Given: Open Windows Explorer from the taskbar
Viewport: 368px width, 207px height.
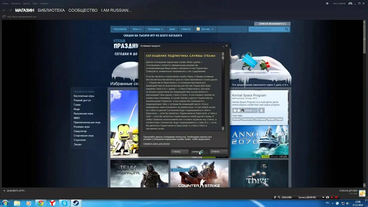Looking at the screenshot, I should point(17,203).
